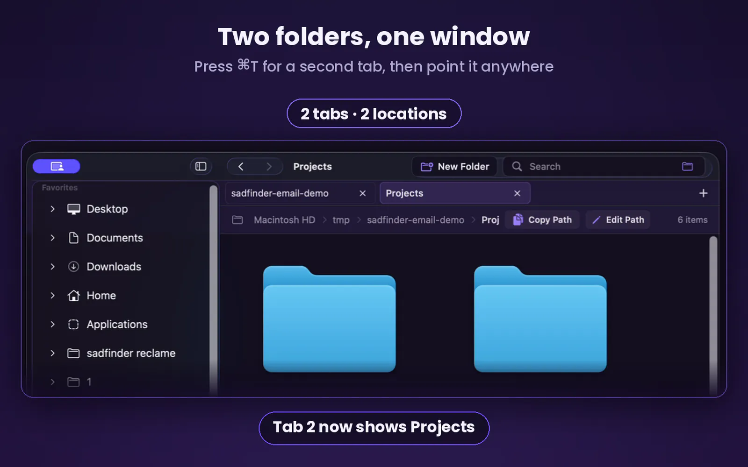The image size is (748, 467).
Task: Expand the sadfinder reclame sidebar item
Action: [x=52, y=353]
